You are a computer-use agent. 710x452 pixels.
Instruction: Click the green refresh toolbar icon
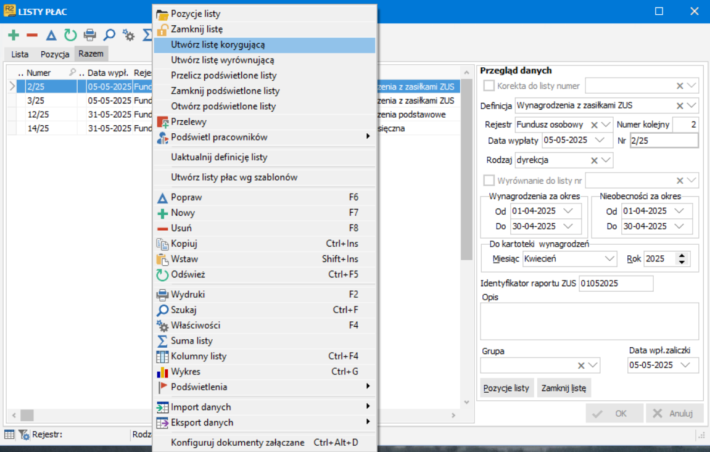point(70,35)
